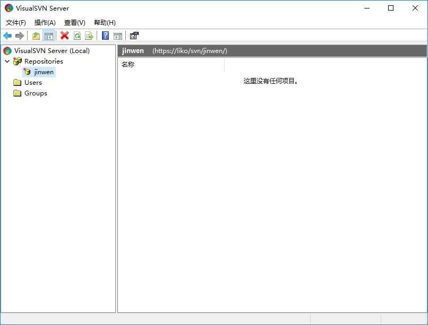This screenshot has height=325, width=428.
Task: Click the export list toolbar icon
Action: click(89, 36)
